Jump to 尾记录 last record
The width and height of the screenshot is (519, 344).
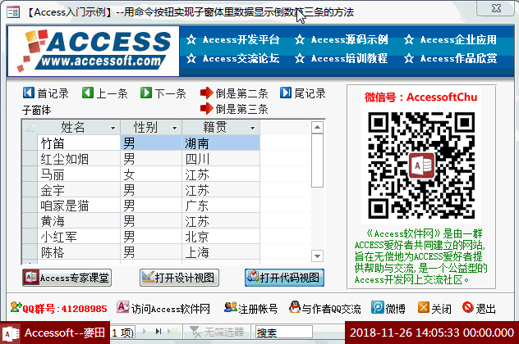pyautogui.click(x=286, y=93)
